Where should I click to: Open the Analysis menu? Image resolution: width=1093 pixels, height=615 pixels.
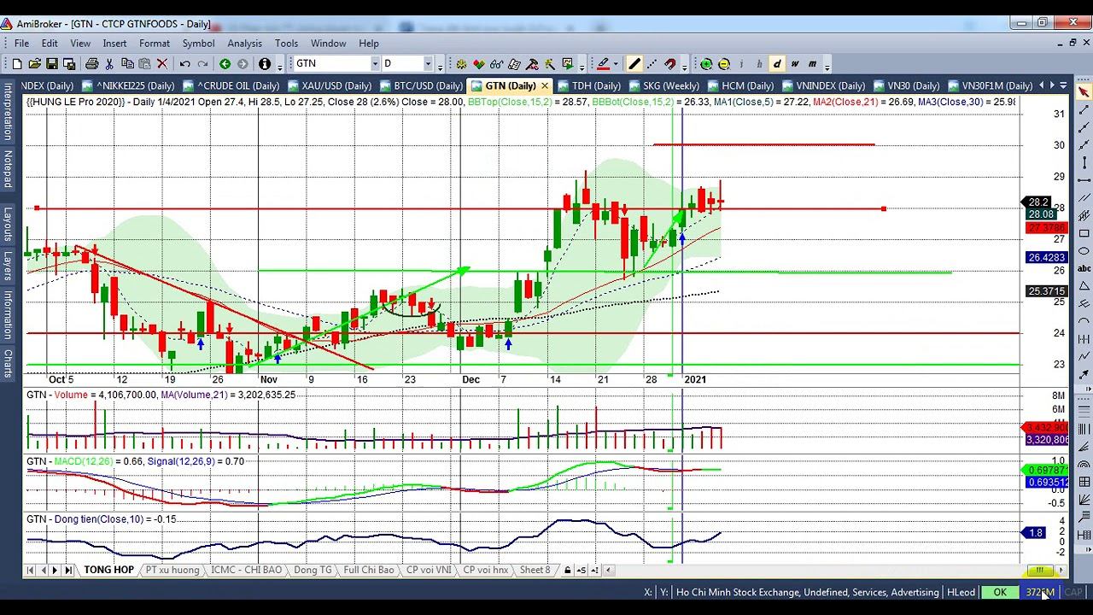(x=244, y=44)
